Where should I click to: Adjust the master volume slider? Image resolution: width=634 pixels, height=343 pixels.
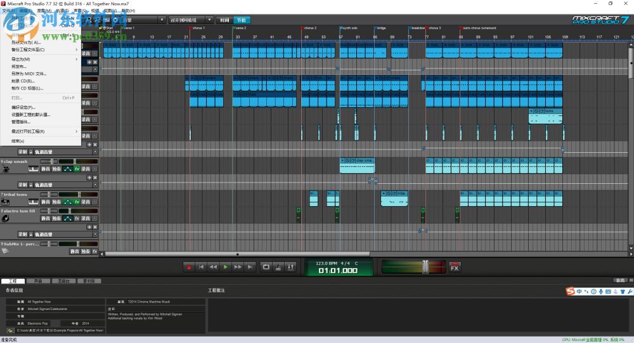[x=425, y=267]
